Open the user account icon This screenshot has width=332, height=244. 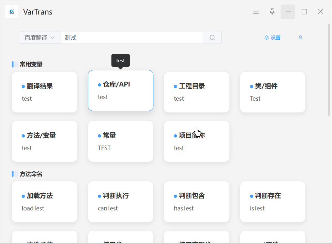pyautogui.click(x=300, y=37)
